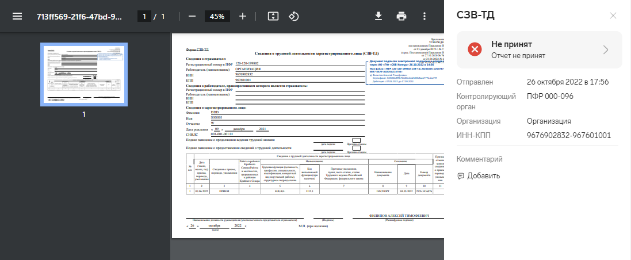Tick the labor activity information provision checkbox

[x=356, y=148]
